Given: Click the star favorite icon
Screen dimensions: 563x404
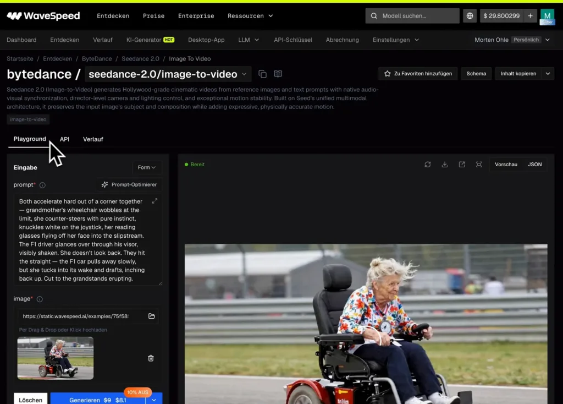Looking at the screenshot, I should [x=388, y=74].
